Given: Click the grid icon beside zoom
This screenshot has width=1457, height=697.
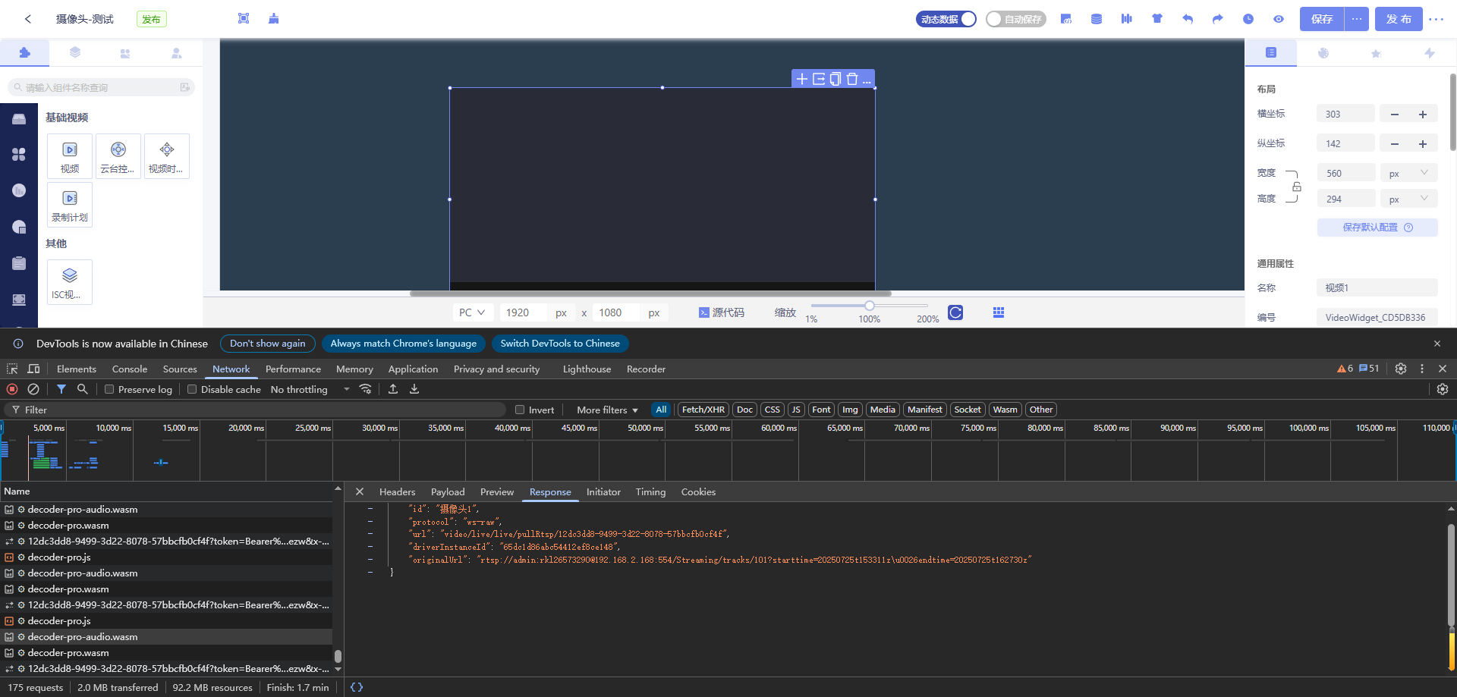Looking at the screenshot, I should click(x=999, y=312).
